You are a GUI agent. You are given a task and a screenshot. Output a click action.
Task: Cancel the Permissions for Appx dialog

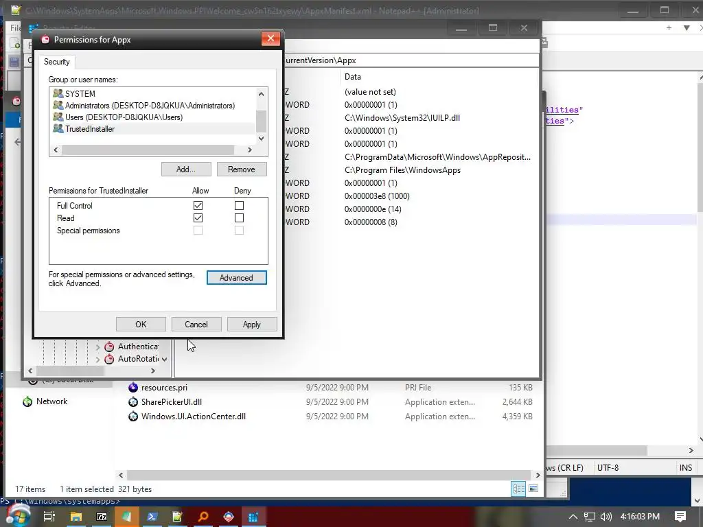click(x=196, y=324)
